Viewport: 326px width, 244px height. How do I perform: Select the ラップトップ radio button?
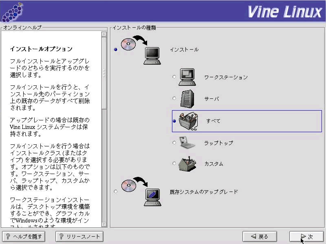point(174,143)
